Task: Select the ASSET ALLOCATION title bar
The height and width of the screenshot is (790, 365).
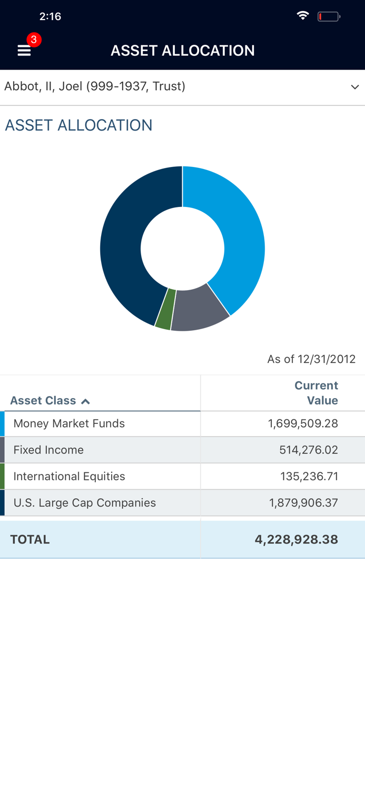Action: [182, 51]
